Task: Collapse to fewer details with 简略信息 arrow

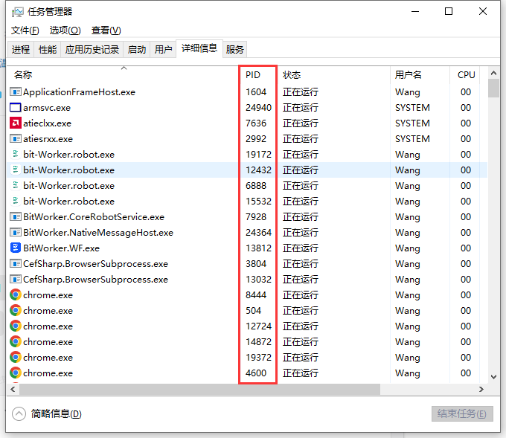Action: coord(19,413)
